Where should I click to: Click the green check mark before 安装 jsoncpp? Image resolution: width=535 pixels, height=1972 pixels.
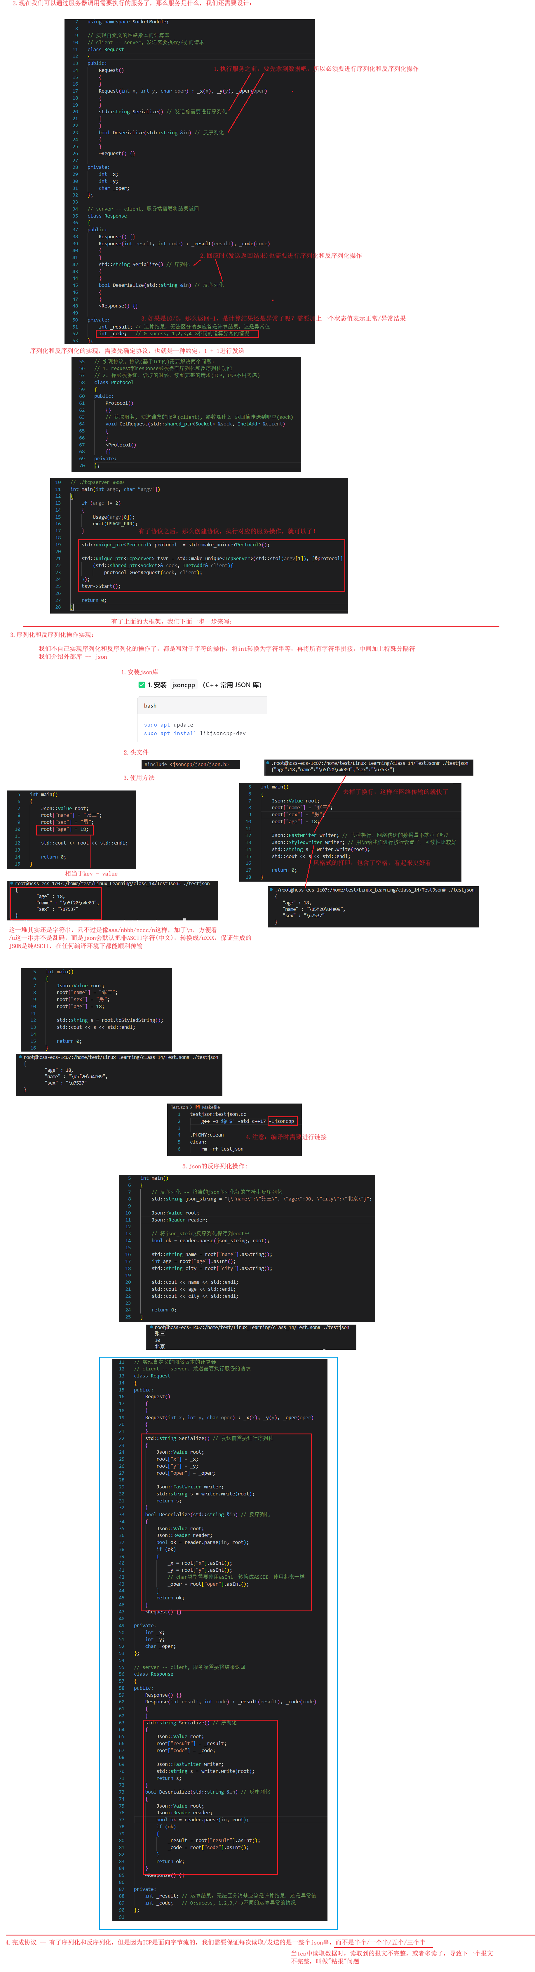142,685
